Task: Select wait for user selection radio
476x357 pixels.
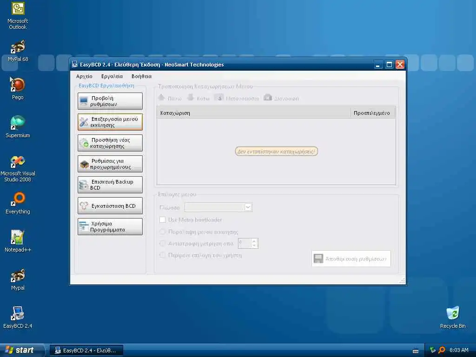Action: pyautogui.click(x=162, y=255)
